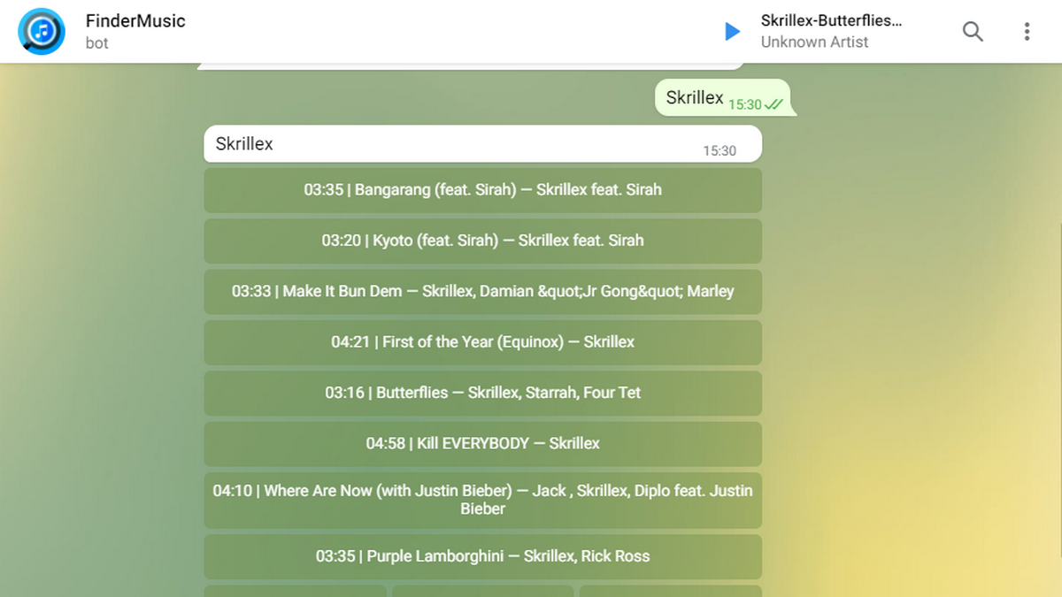The height and width of the screenshot is (597, 1062).
Task: Select the Kyoto (feat. Sirah) result
Action: (483, 241)
